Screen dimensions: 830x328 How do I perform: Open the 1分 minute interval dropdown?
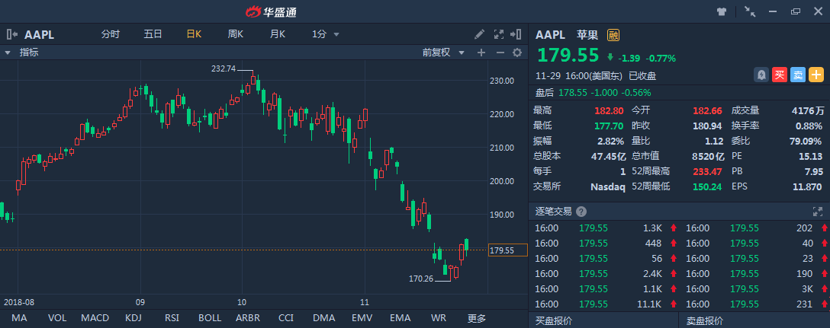coord(326,34)
